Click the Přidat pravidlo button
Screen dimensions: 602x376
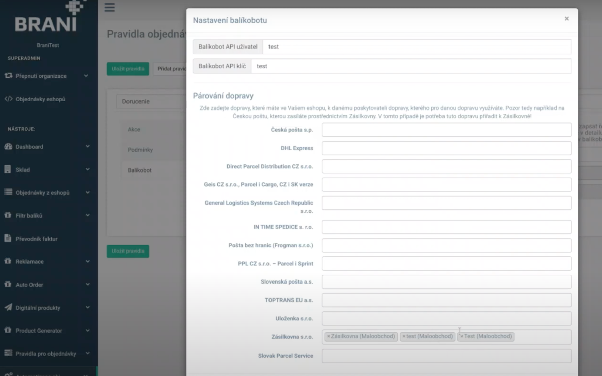coord(170,69)
